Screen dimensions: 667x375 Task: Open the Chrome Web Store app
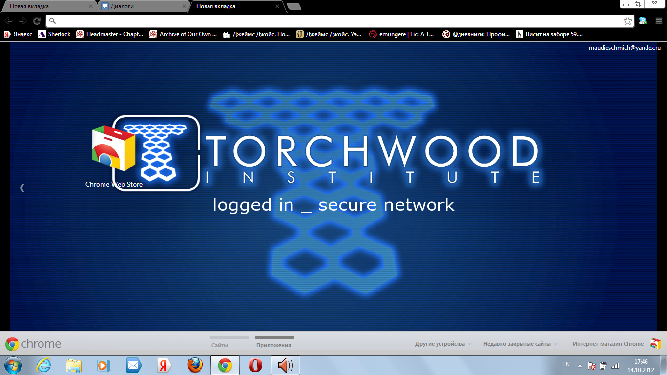pyautogui.click(x=114, y=156)
